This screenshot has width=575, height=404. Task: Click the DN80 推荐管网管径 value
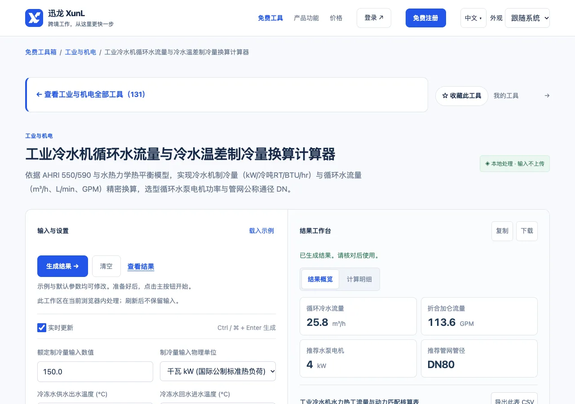click(x=441, y=364)
